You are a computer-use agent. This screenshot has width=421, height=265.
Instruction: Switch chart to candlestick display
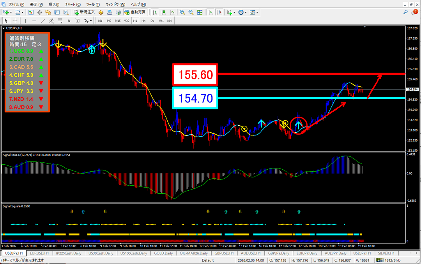164,12
